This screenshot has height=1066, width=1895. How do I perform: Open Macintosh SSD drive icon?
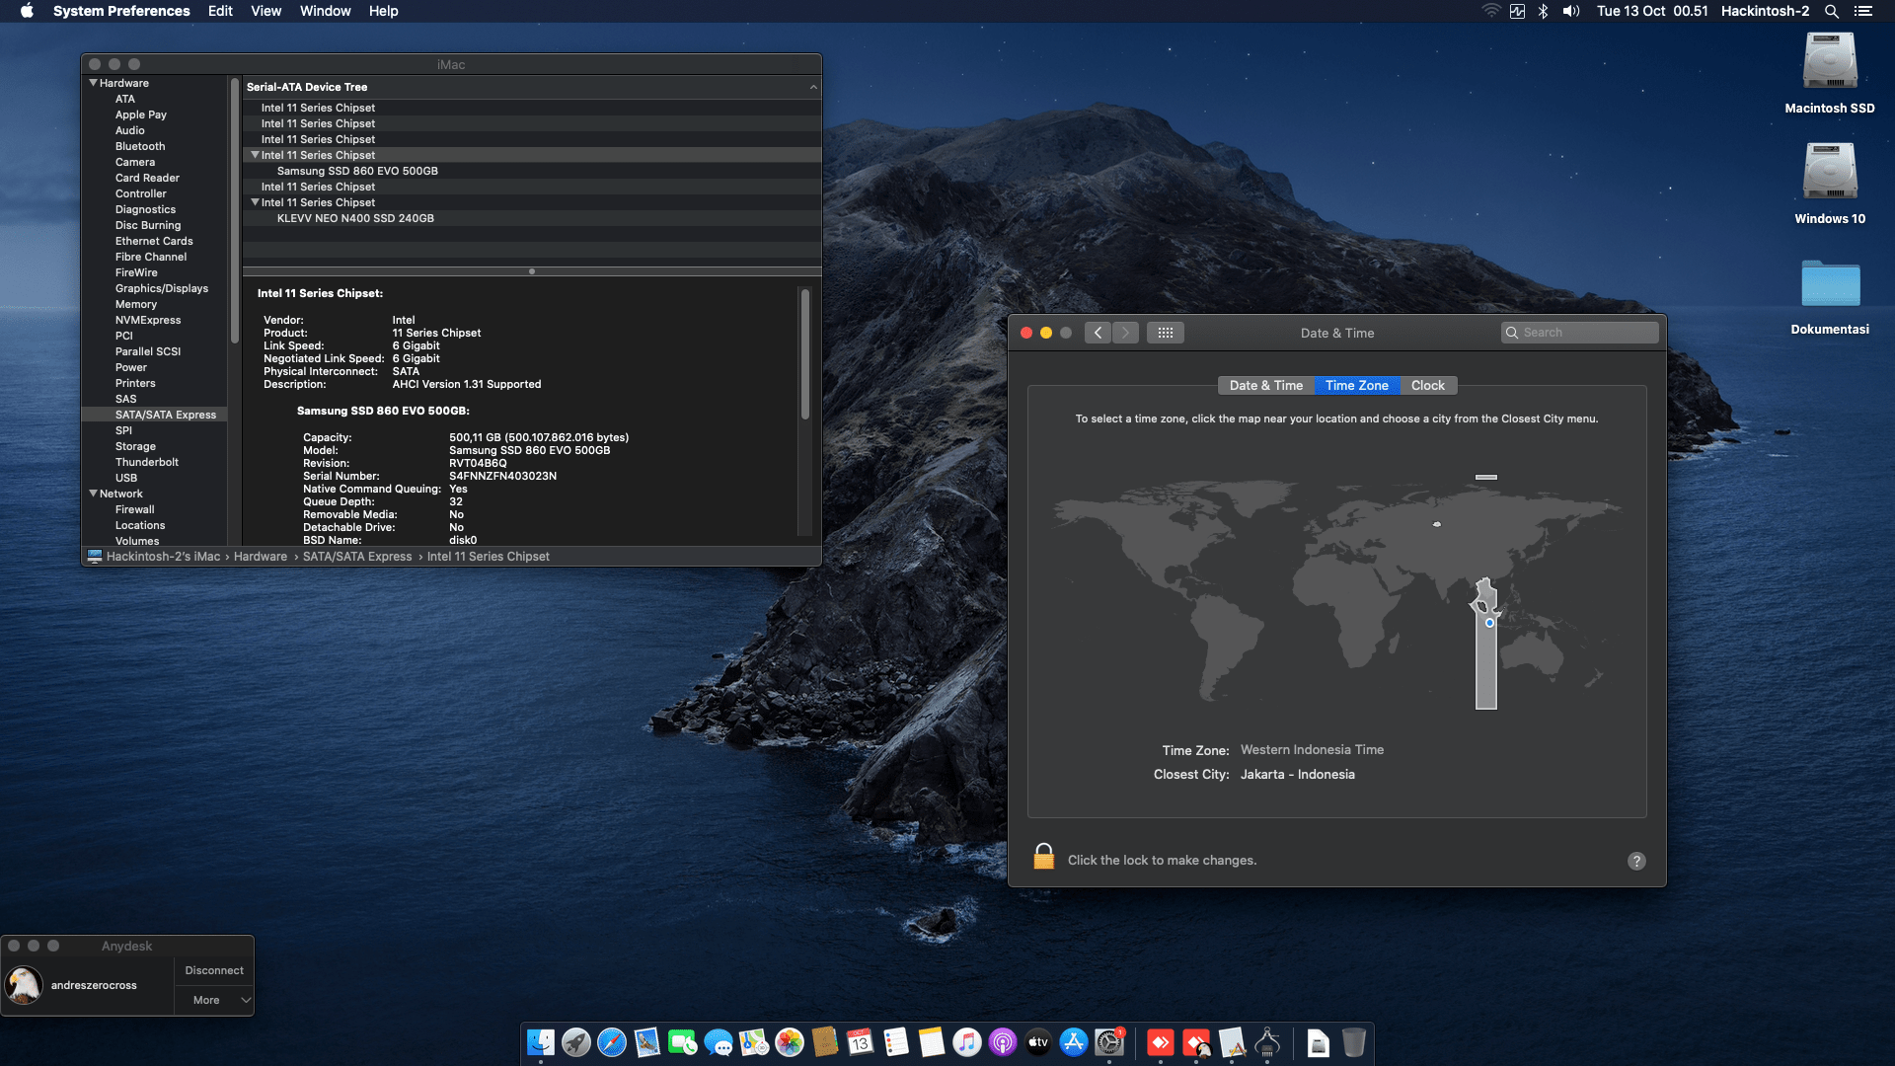(1830, 61)
